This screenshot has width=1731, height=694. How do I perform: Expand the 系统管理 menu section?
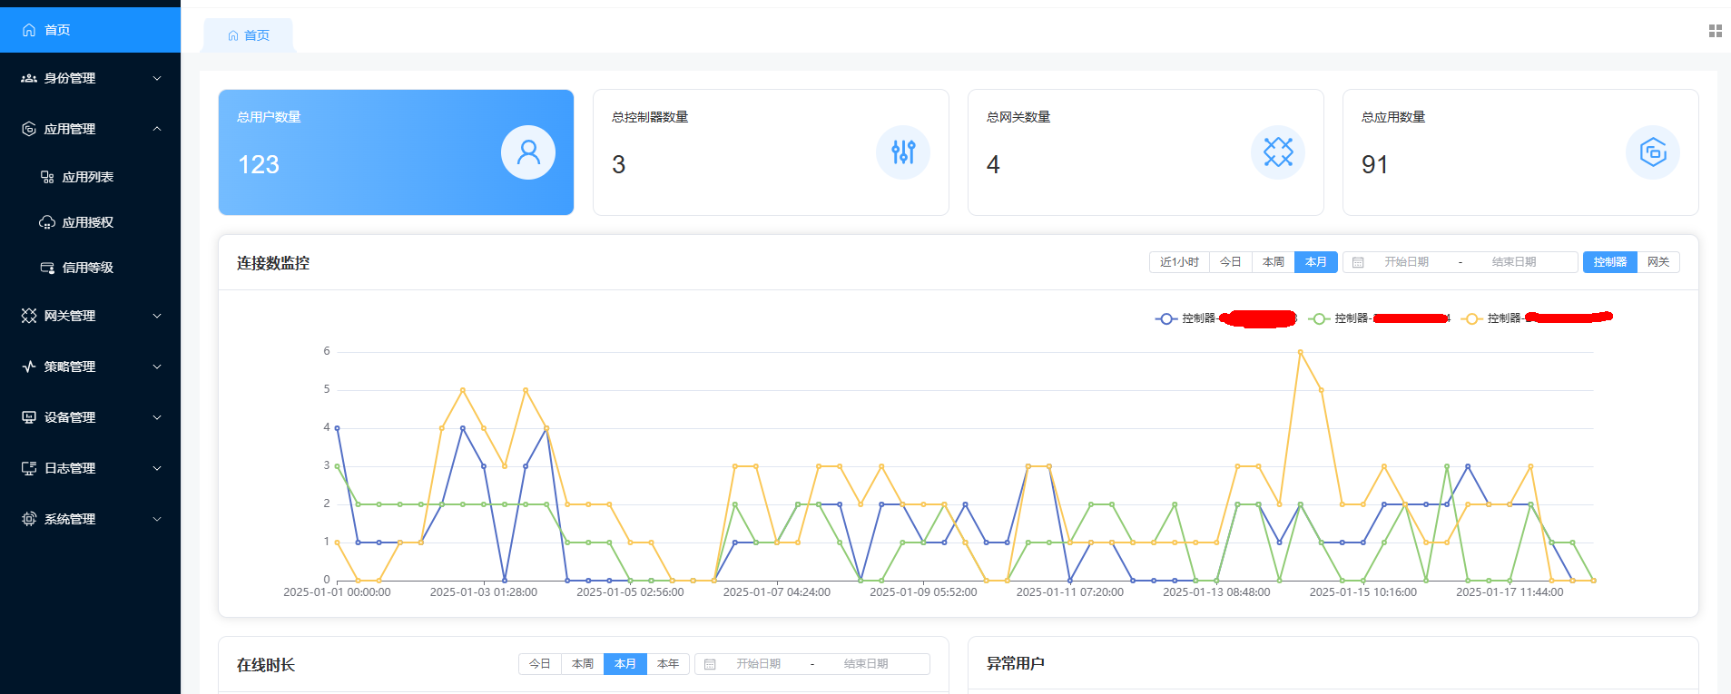coord(90,519)
